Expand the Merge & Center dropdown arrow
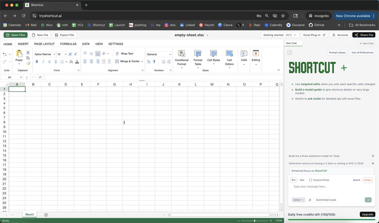The image size is (379, 223). coord(142,61)
